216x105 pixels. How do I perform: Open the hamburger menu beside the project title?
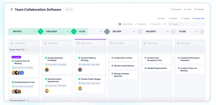point(12,9)
